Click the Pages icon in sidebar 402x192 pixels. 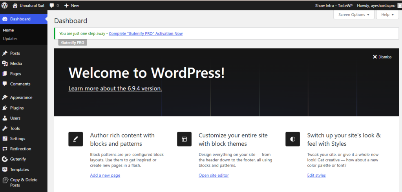pyautogui.click(x=5, y=74)
